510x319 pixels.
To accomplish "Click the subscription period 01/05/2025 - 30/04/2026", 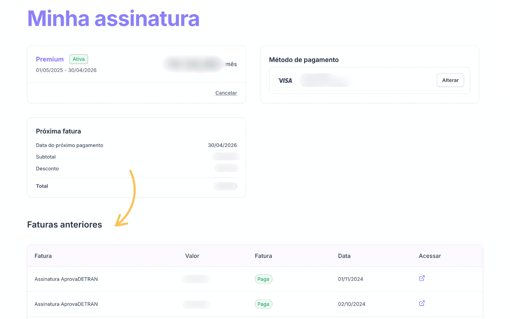I will point(66,70).
